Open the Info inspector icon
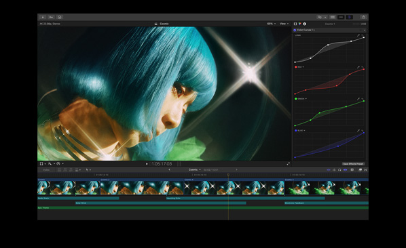Image resolution: width=406 pixels, height=248 pixels. click(x=304, y=24)
